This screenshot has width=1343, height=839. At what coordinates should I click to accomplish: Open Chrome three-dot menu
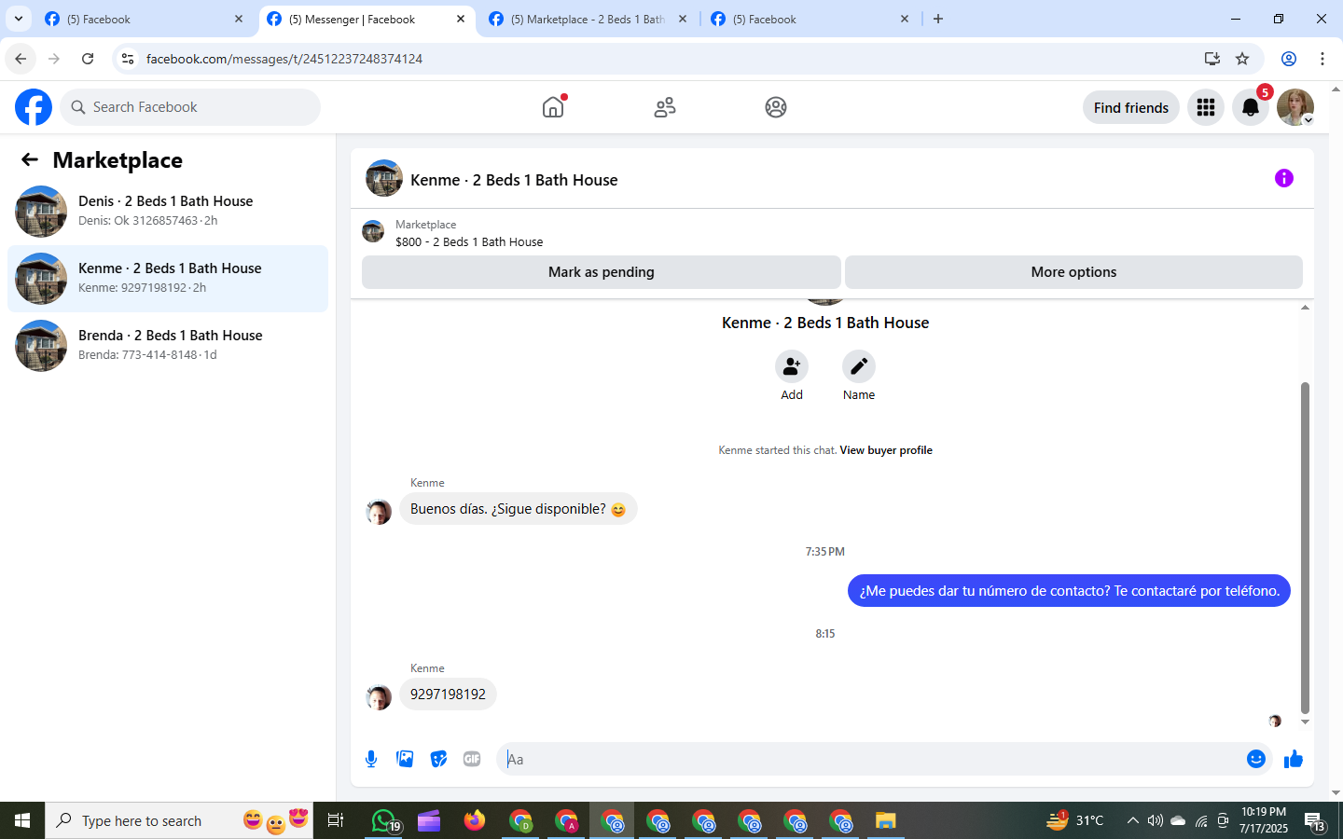click(x=1322, y=59)
